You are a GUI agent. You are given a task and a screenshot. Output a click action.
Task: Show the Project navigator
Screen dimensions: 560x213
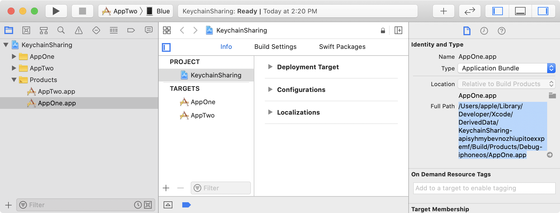click(9, 30)
